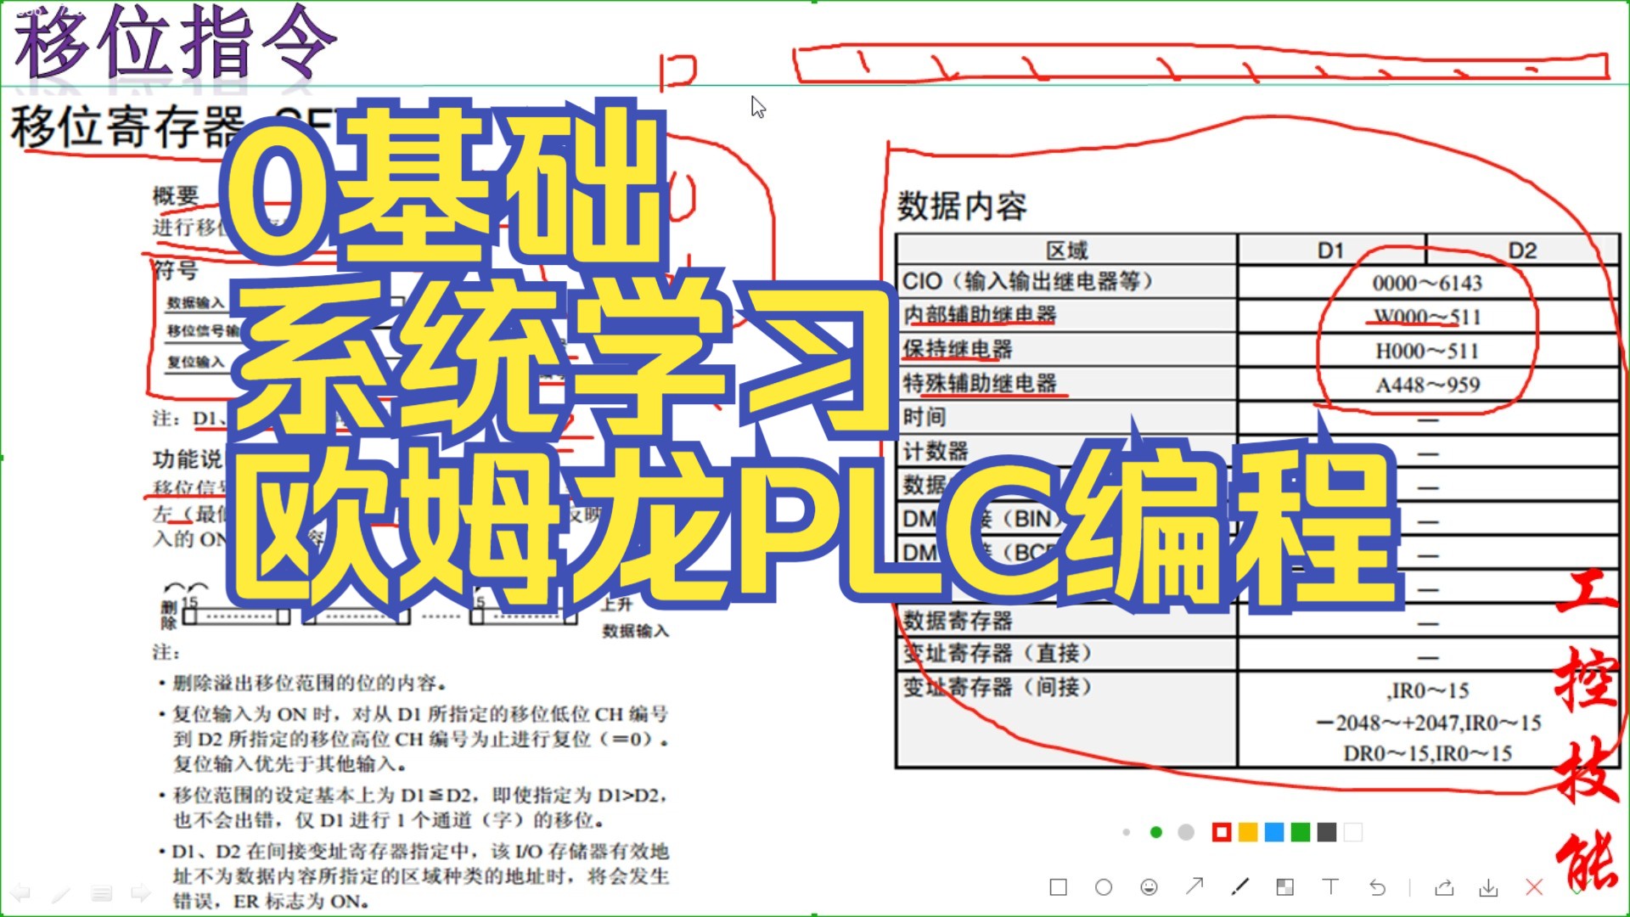Click the 数据输入 label under shift diagram
This screenshot has height=917, width=1630.
tap(636, 631)
